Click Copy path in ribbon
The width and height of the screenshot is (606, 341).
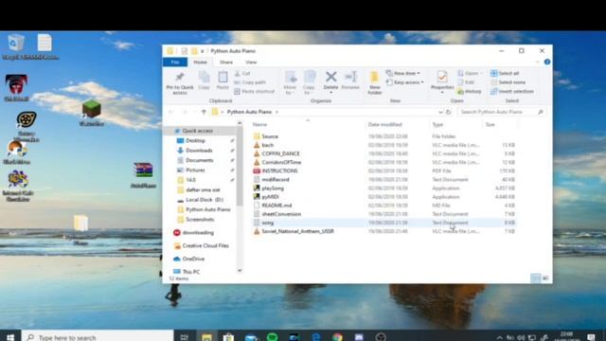(250, 82)
